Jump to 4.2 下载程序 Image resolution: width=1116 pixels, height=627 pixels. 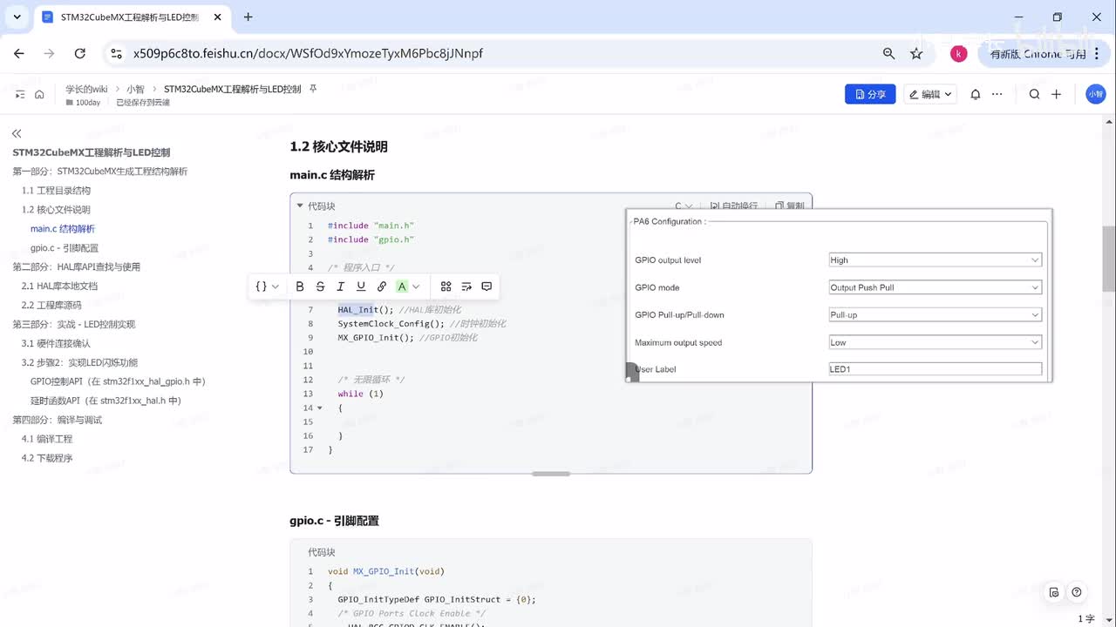(x=47, y=458)
